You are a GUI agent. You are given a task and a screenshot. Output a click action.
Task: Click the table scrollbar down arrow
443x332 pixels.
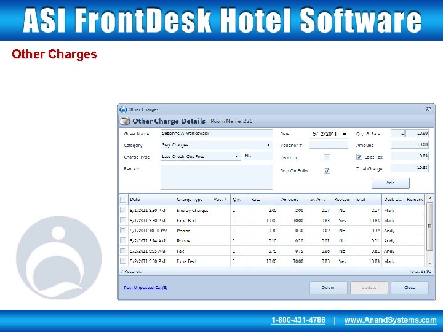tap(430, 263)
